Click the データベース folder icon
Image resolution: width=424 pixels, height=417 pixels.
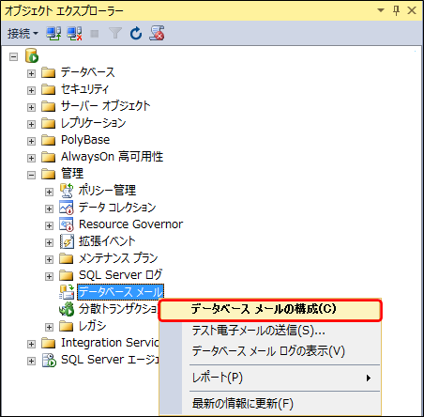(49, 72)
